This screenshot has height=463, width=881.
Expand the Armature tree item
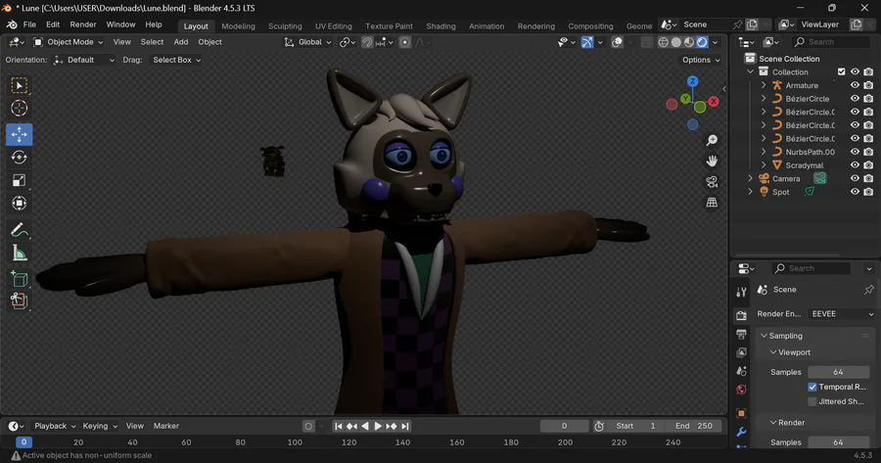pos(764,85)
